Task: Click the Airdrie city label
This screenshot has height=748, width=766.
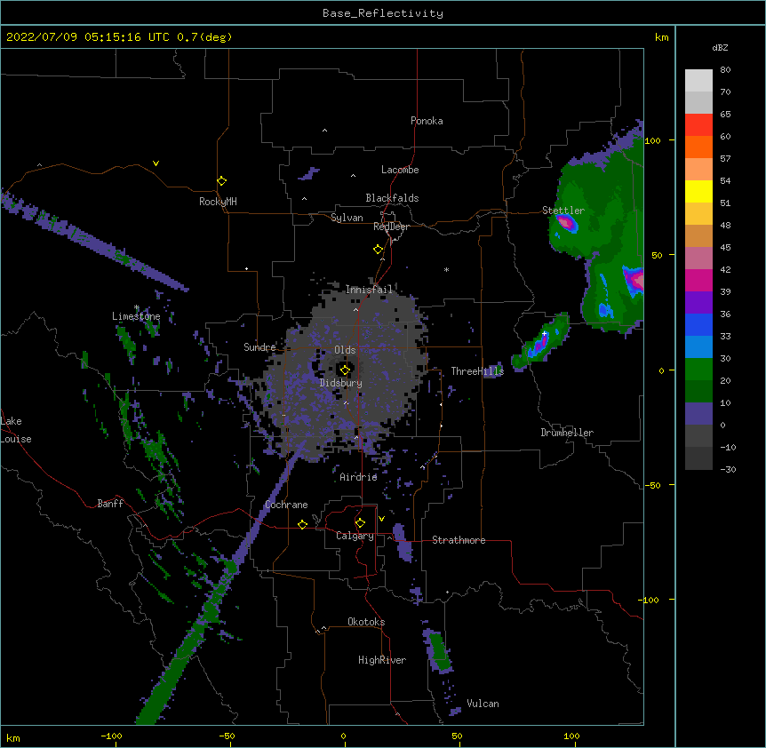Action: click(359, 477)
